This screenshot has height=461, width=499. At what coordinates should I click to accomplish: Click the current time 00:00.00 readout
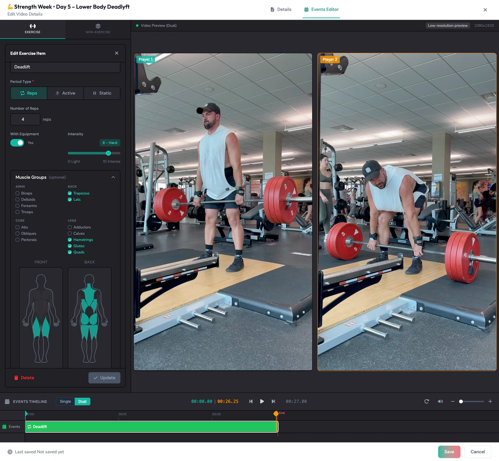pos(202,402)
